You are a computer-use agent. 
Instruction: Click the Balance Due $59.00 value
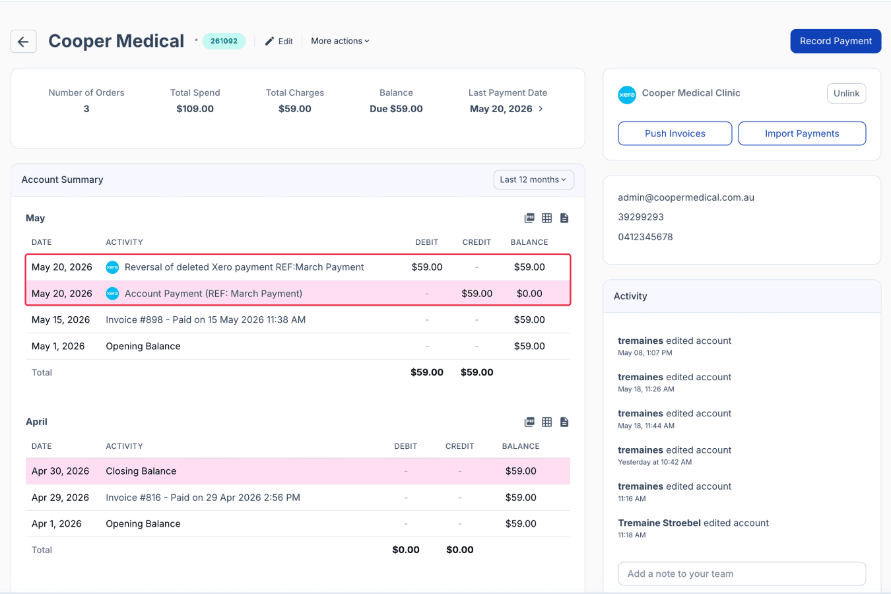(396, 109)
